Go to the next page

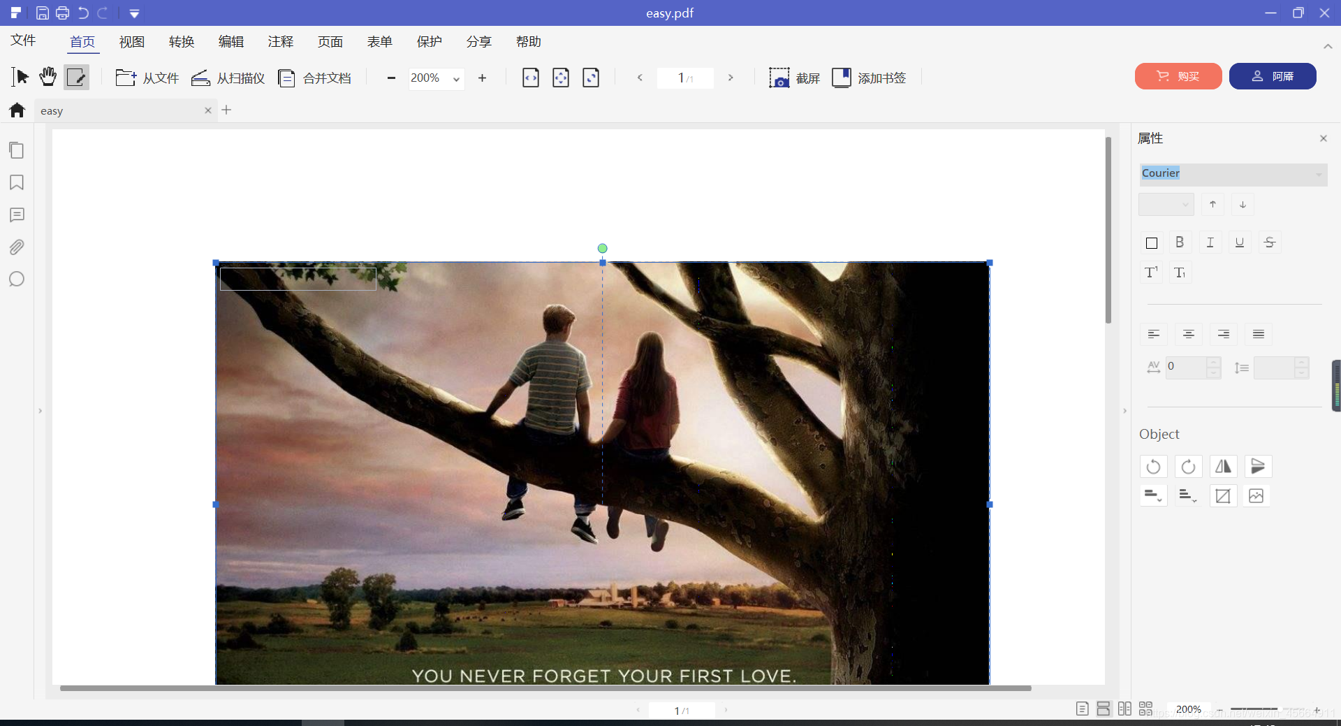[x=731, y=78]
